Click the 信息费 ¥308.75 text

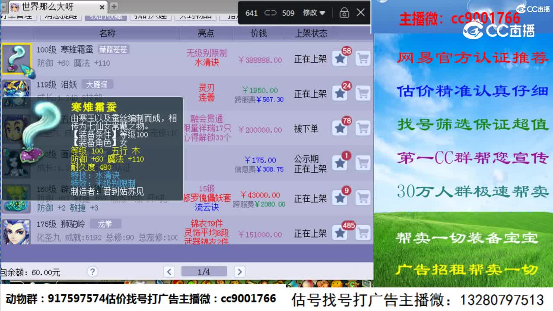click(x=259, y=170)
